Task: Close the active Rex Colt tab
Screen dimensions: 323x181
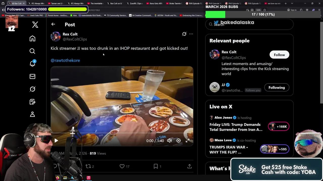Action: point(24,4)
